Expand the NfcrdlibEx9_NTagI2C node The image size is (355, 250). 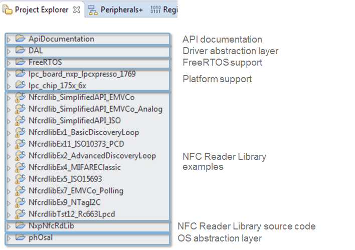pos(9,203)
